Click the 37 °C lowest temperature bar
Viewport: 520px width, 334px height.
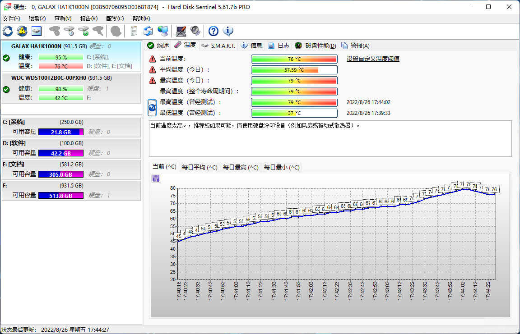(294, 113)
